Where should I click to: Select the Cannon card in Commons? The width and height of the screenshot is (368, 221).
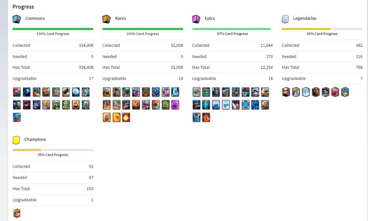pyautogui.click(x=66, y=92)
